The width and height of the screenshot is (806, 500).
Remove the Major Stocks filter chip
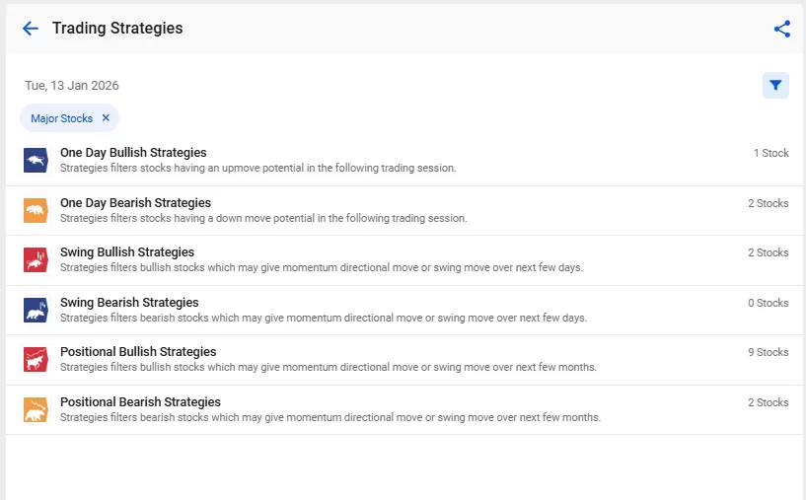(x=106, y=117)
